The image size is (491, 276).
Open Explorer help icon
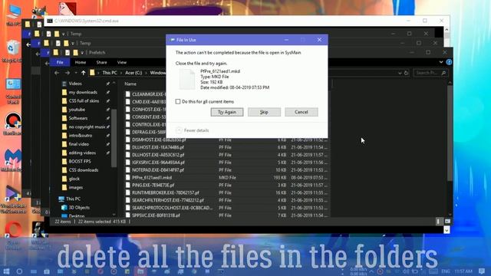tap(449, 62)
